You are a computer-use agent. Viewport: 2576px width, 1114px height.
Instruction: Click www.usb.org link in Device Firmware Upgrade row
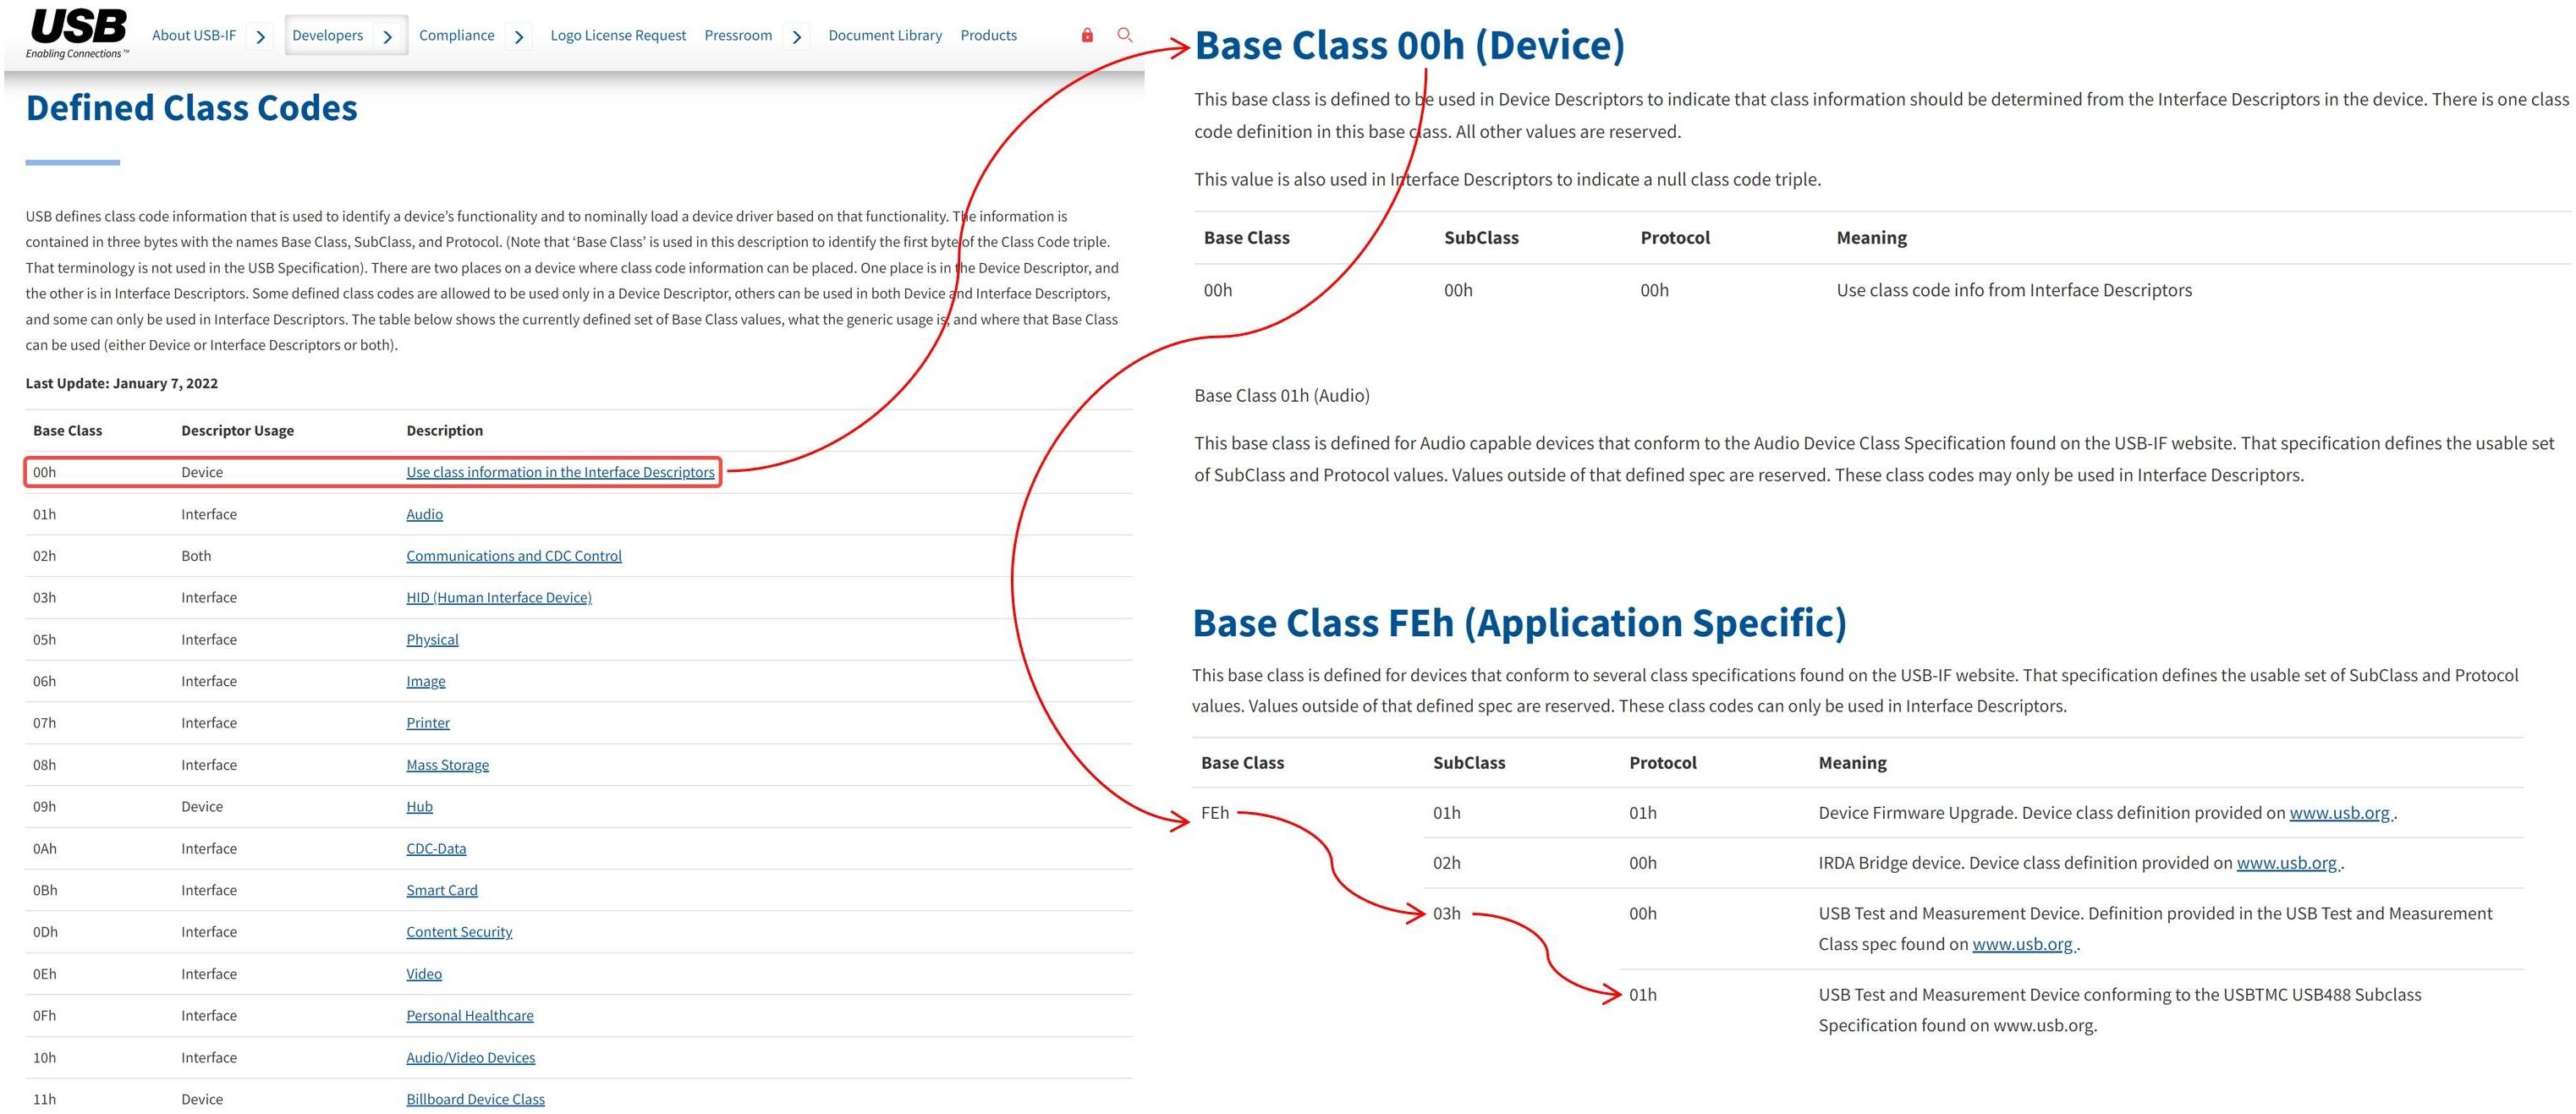pyautogui.click(x=2339, y=813)
